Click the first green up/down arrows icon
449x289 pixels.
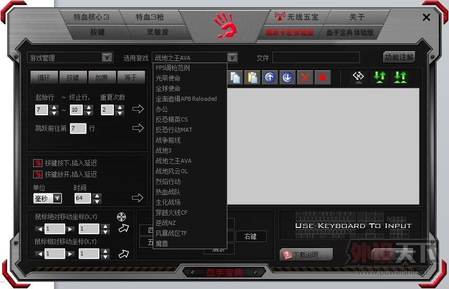[380, 77]
